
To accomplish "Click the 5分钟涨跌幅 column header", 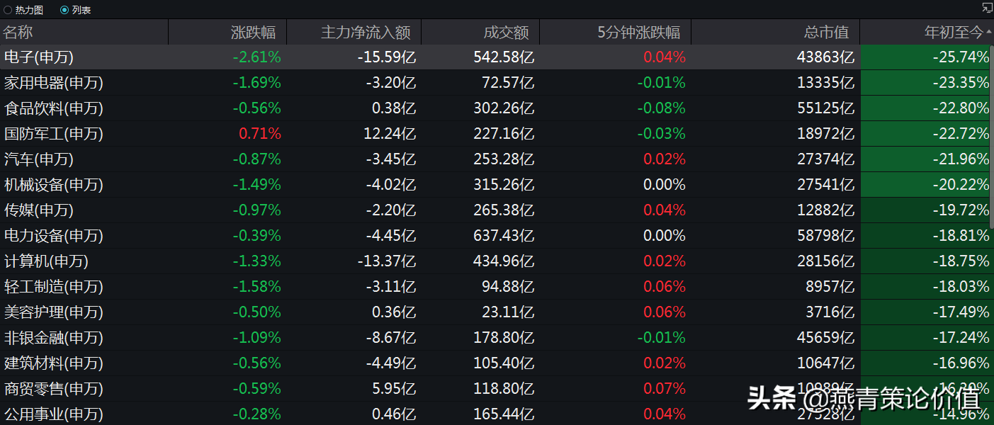I will [x=638, y=33].
